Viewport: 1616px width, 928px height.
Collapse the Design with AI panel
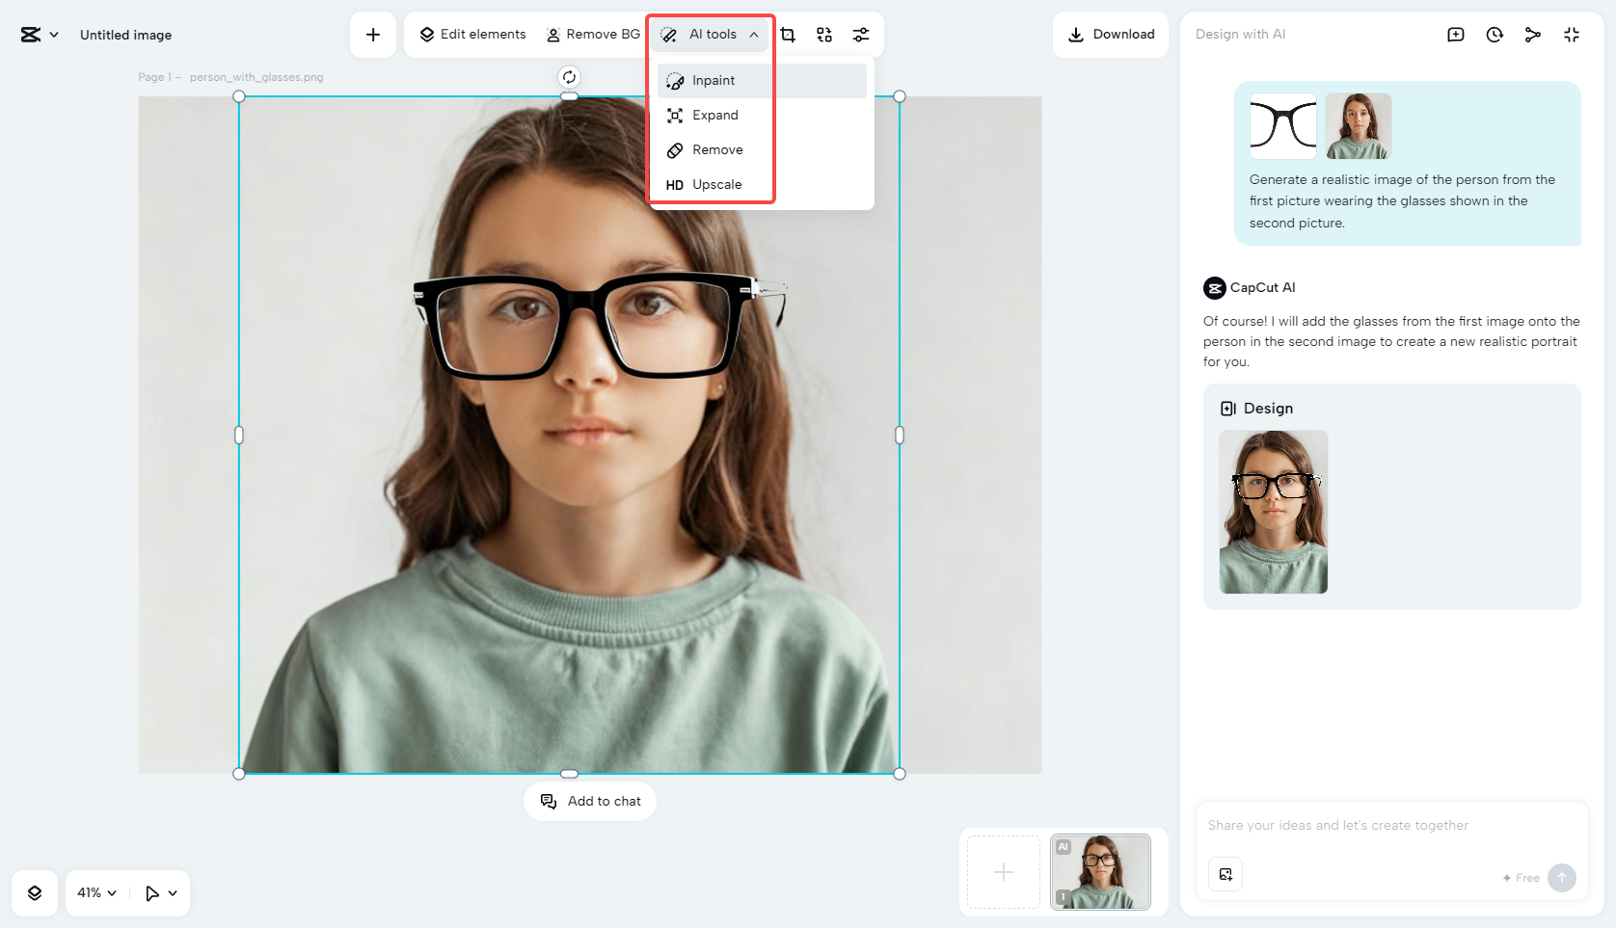(1572, 35)
